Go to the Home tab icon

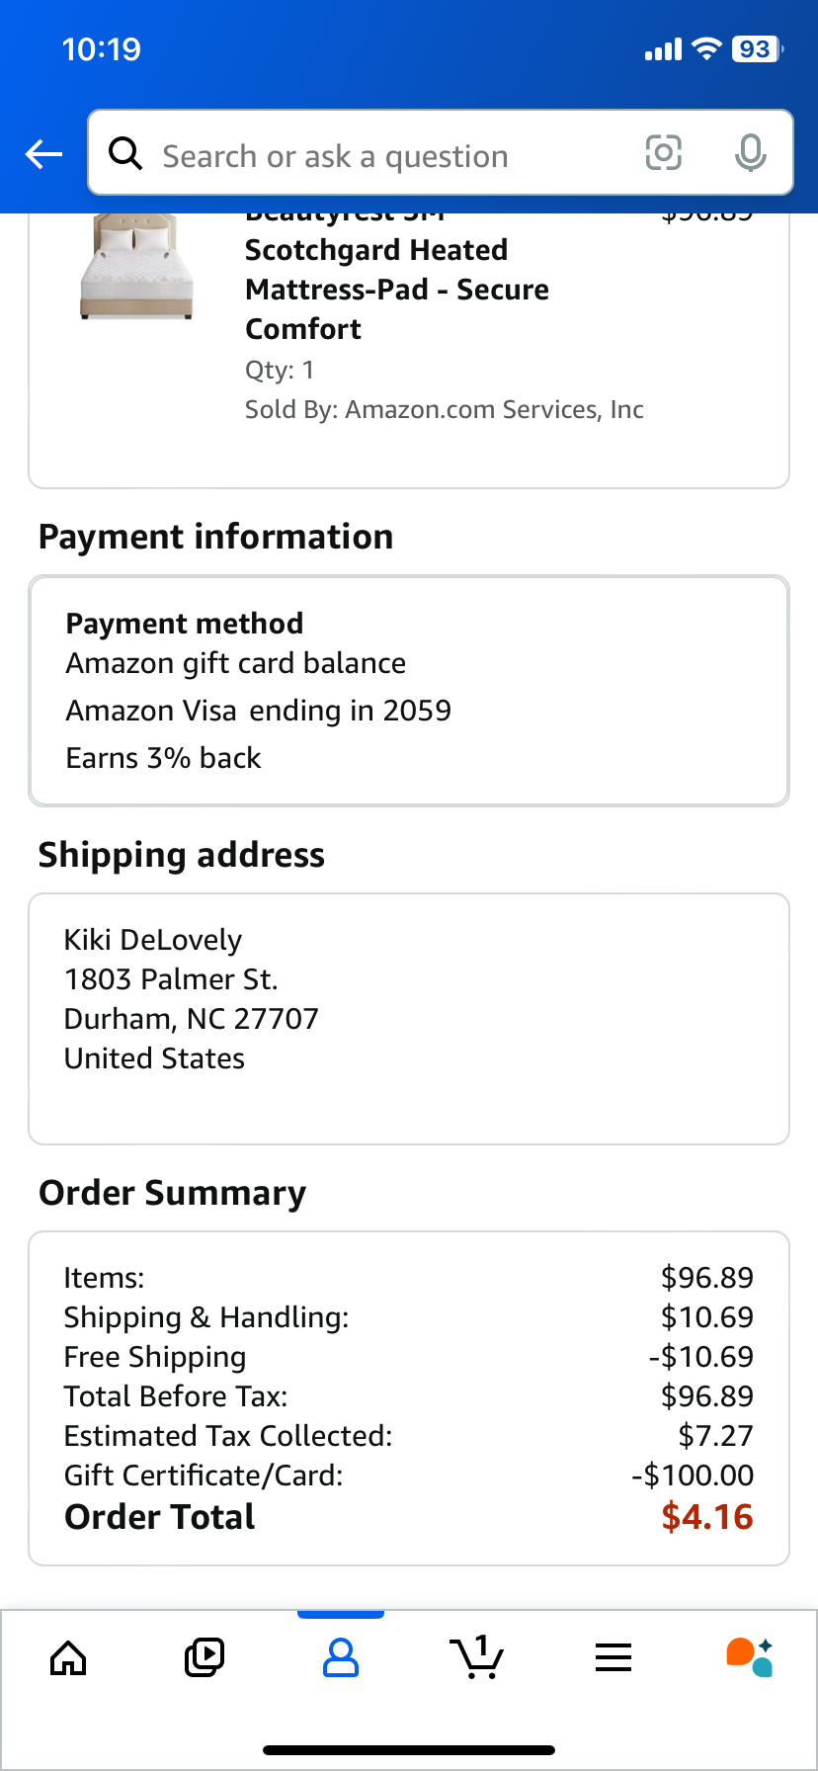68,1657
